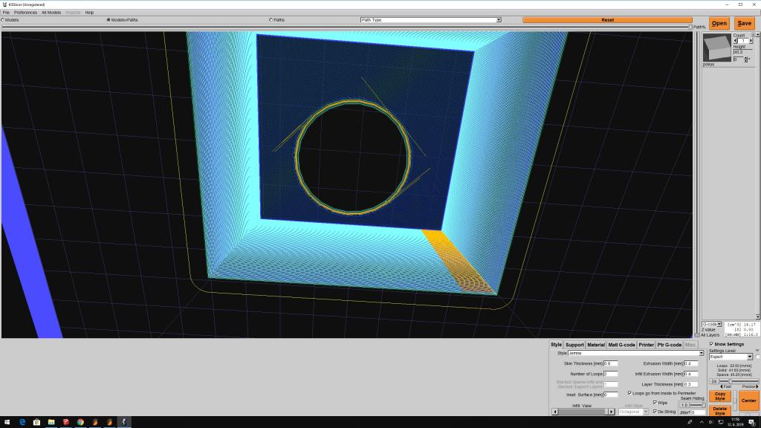Decrease model count with left arrow
The height and width of the screenshot is (428, 761).
point(735,40)
